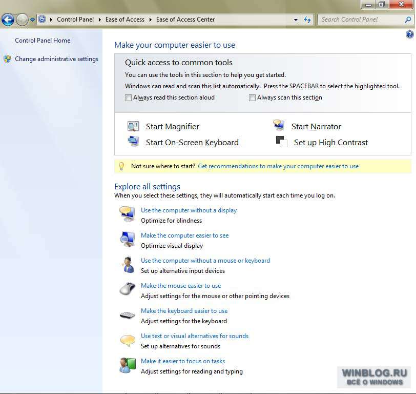
Task: Click the Narrator icon
Action: pyautogui.click(x=279, y=125)
